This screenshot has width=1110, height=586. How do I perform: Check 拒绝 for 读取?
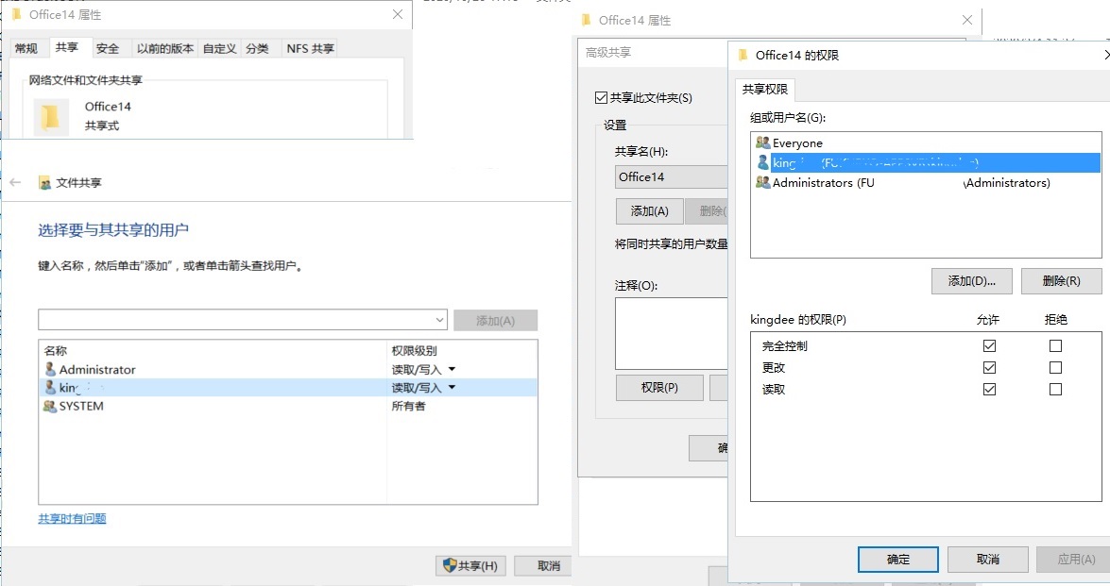(x=1055, y=390)
